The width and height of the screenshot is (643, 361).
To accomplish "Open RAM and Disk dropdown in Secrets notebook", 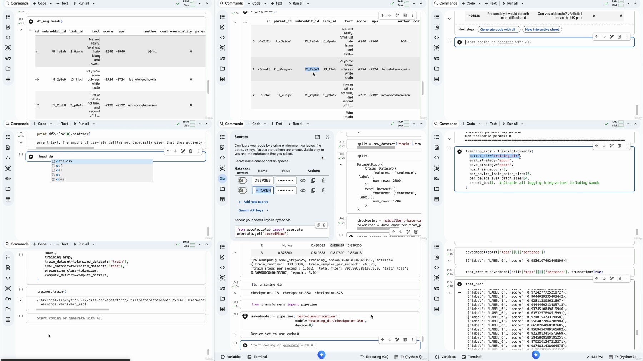I will (414, 124).
